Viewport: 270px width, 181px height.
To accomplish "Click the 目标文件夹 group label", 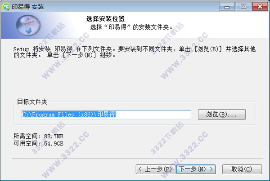I will (x=32, y=102).
